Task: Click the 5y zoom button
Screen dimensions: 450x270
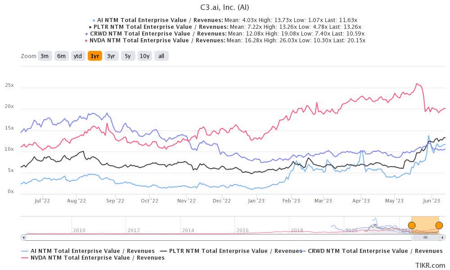Action: (128, 56)
